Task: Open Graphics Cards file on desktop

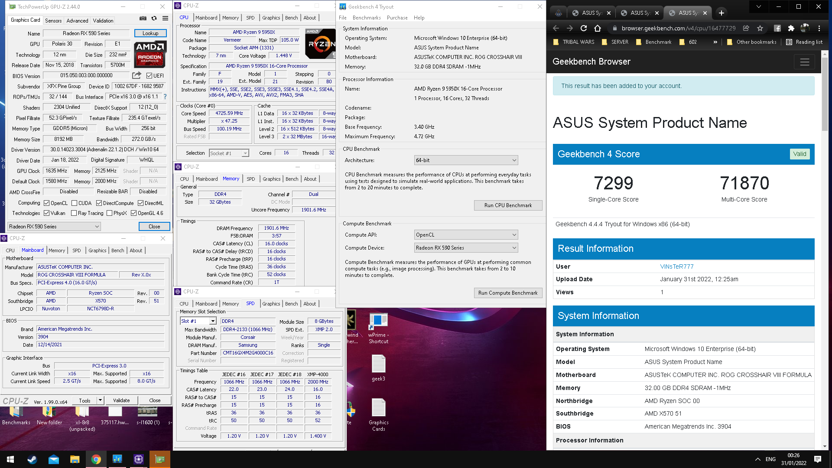Action: [378, 414]
